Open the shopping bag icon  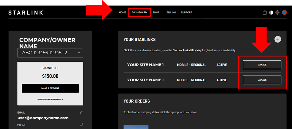coord(265,13)
